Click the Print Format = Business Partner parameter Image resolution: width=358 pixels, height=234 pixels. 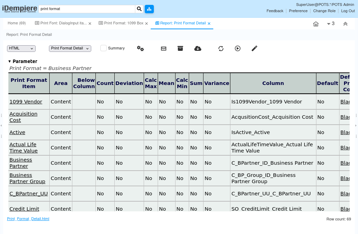click(50, 68)
